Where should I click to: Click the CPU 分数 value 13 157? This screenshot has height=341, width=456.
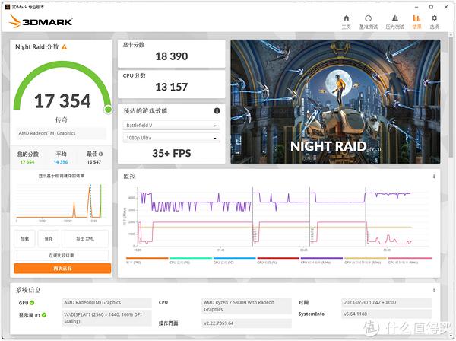tap(172, 87)
